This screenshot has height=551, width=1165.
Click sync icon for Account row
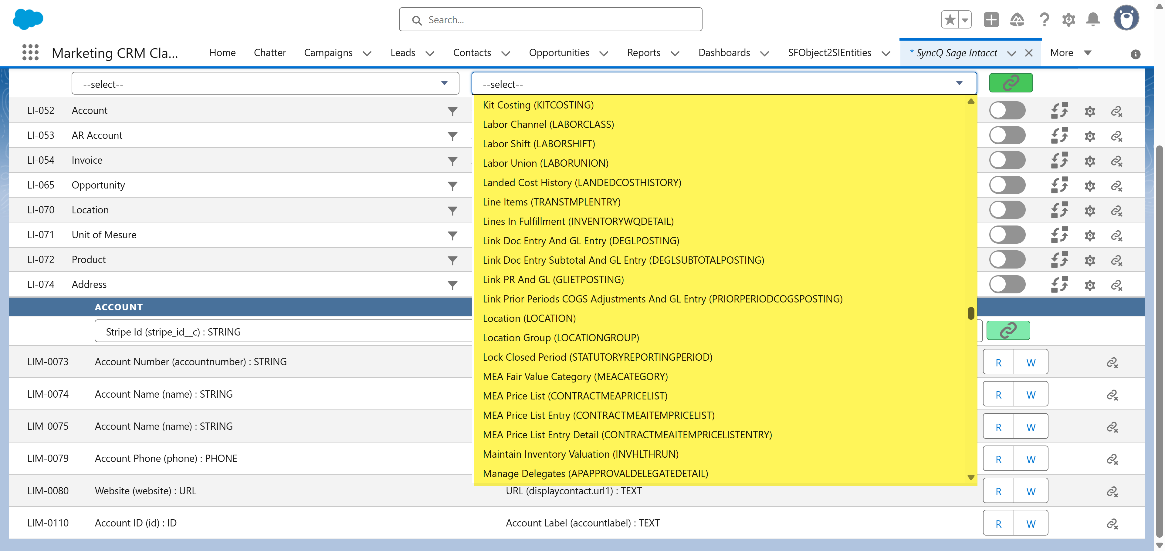point(1059,111)
